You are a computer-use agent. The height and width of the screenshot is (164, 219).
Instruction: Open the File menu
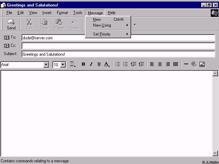(9, 13)
